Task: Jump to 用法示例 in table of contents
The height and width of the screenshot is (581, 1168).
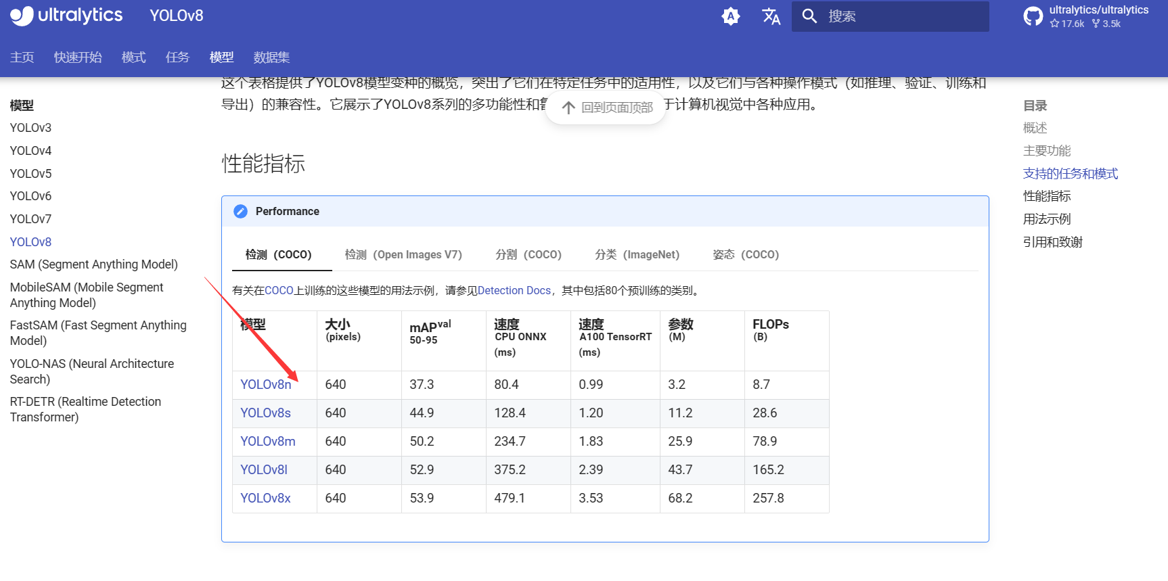Action: click(1048, 219)
